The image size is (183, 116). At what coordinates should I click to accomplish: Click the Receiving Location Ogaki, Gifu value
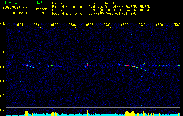coord(120,7)
